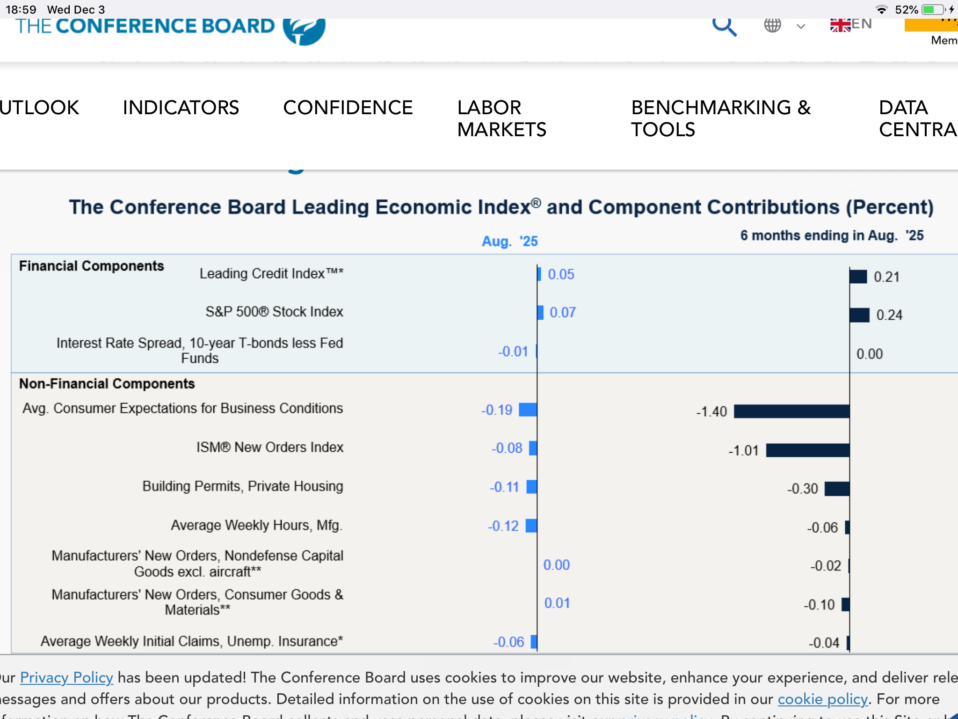Open the globe region selector

coord(772,25)
